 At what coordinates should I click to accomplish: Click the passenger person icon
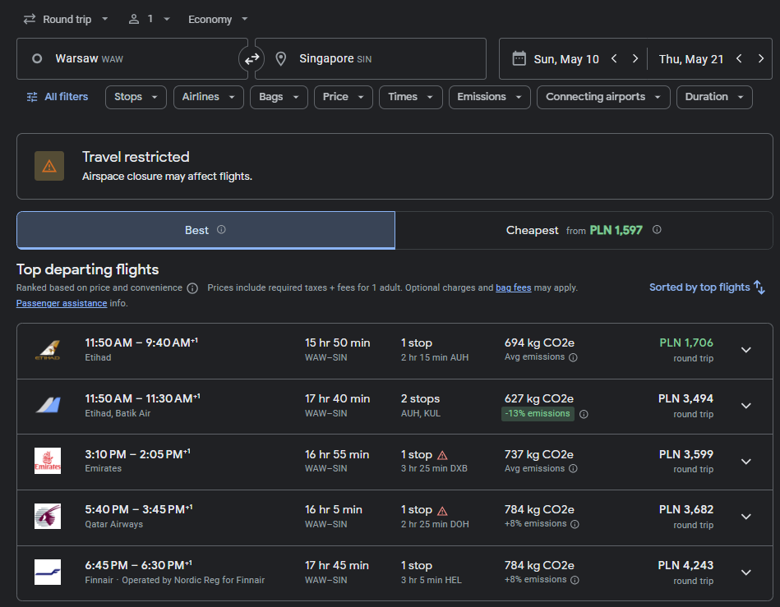133,20
